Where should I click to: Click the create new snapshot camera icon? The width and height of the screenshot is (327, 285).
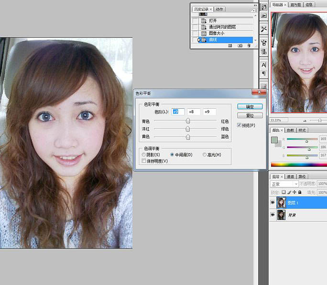tap(240, 46)
